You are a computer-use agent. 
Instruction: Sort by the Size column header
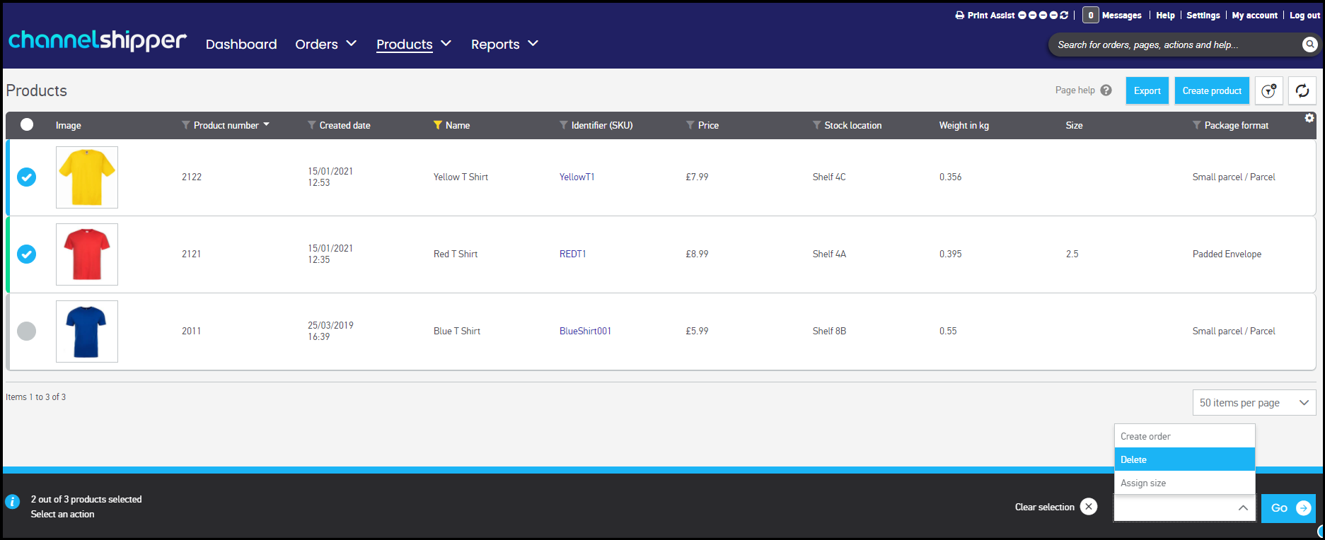(x=1074, y=125)
